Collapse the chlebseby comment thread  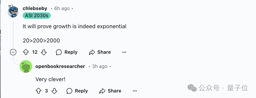pyautogui.click(x=13, y=52)
